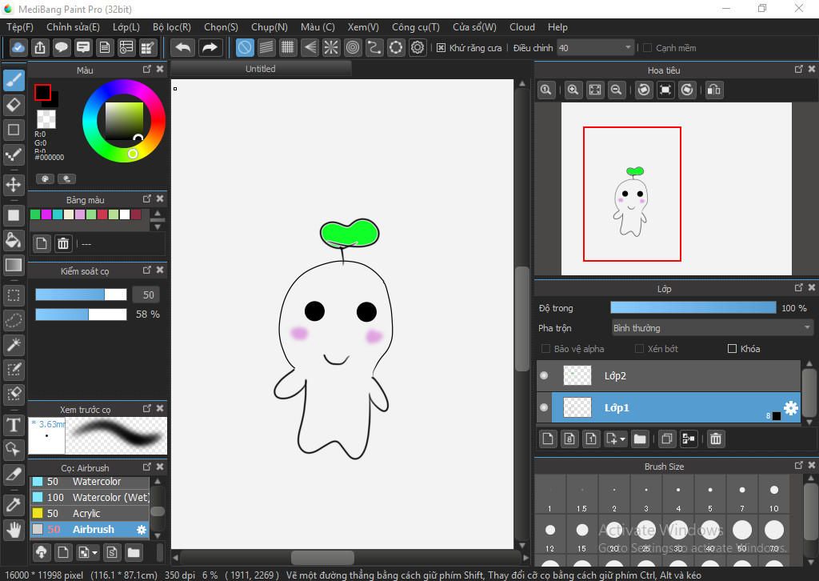819x581 pixels.
Task: Open the Điều chỉnh value dropdown
Action: pyautogui.click(x=595, y=48)
